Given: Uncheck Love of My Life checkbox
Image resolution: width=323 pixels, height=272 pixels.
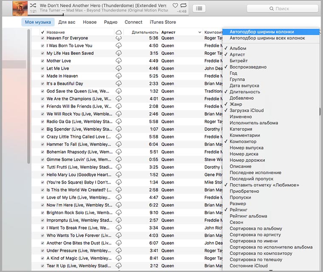Looking at the screenshot, I should click(42, 197).
